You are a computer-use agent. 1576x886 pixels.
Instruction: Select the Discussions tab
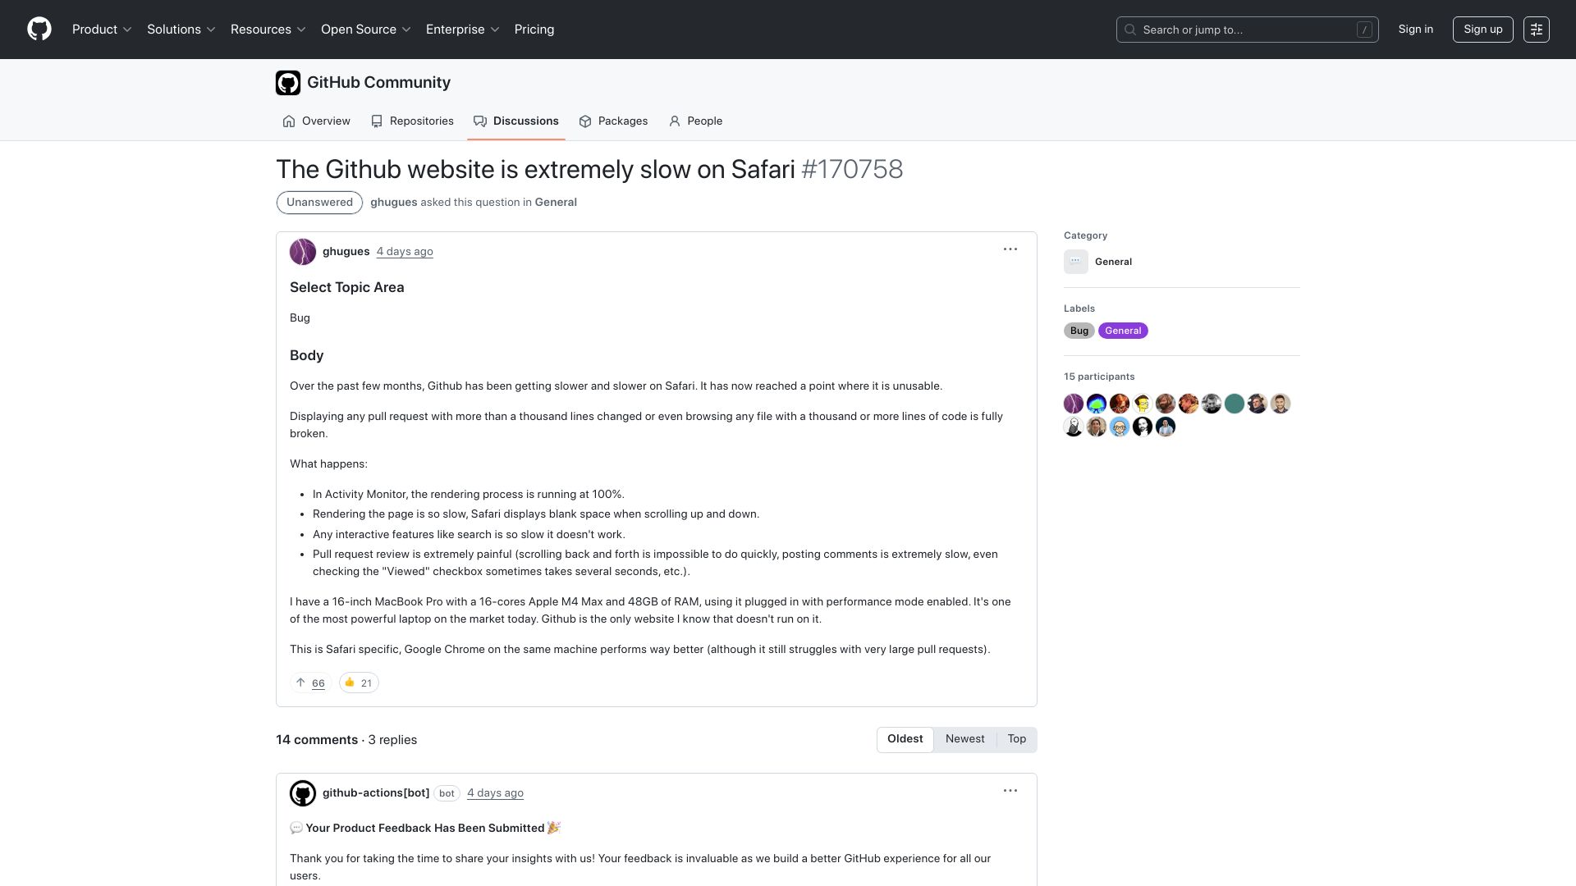516,121
